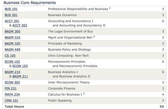Screen dimensions: 168x109
Task: Open the BUS 101 course link
Action: coord(11,9)
